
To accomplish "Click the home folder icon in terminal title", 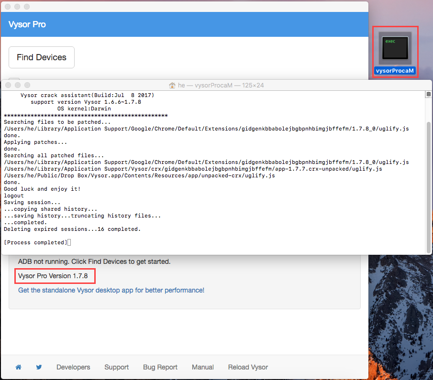I will pyautogui.click(x=172, y=85).
